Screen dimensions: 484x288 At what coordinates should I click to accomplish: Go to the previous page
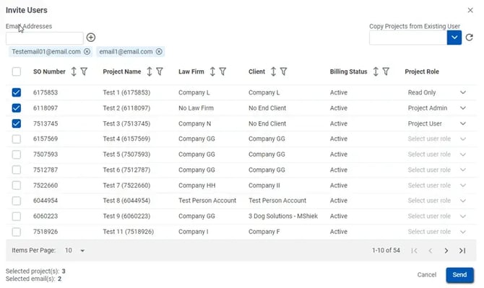click(x=431, y=250)
